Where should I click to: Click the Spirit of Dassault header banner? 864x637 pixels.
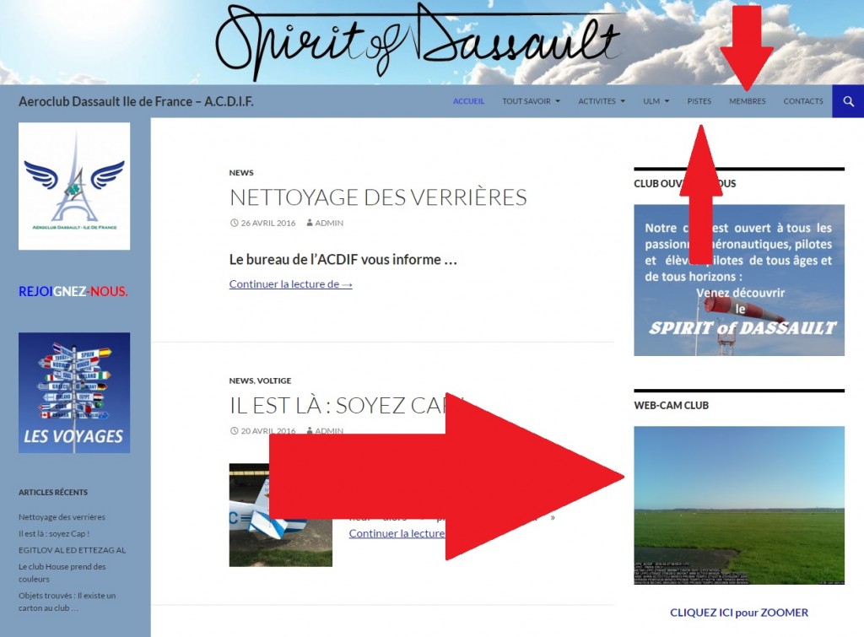click(x=432, y=42)
